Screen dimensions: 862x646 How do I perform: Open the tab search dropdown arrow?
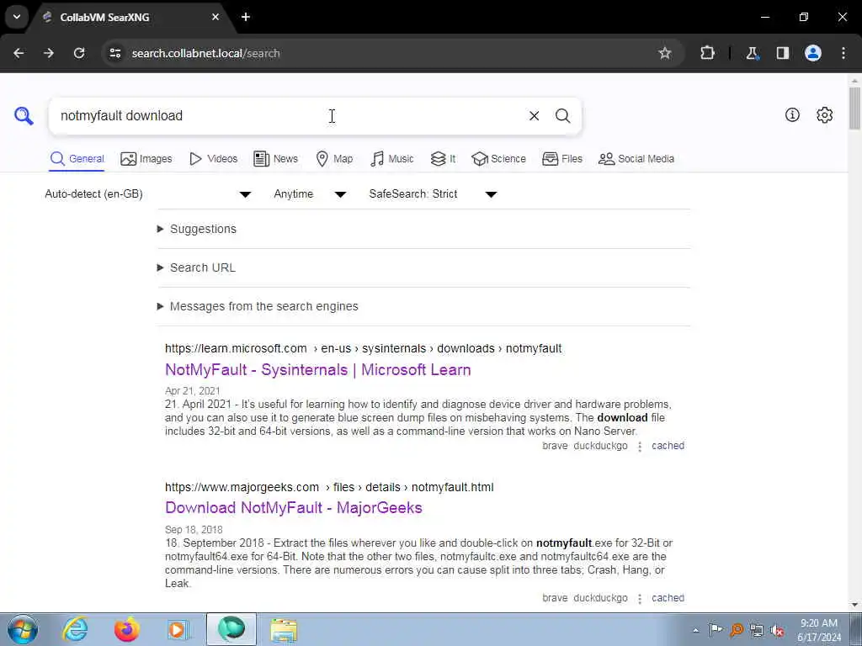[x=17, y=17]
